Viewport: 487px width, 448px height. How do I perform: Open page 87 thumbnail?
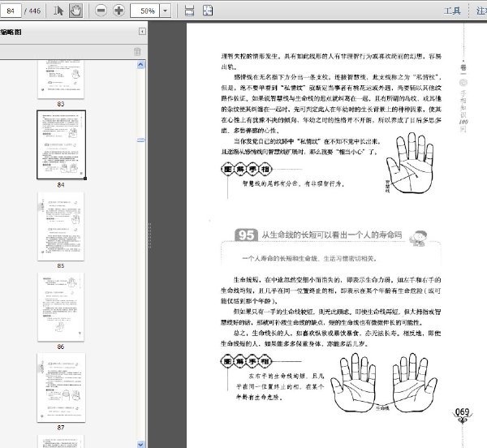61,388
